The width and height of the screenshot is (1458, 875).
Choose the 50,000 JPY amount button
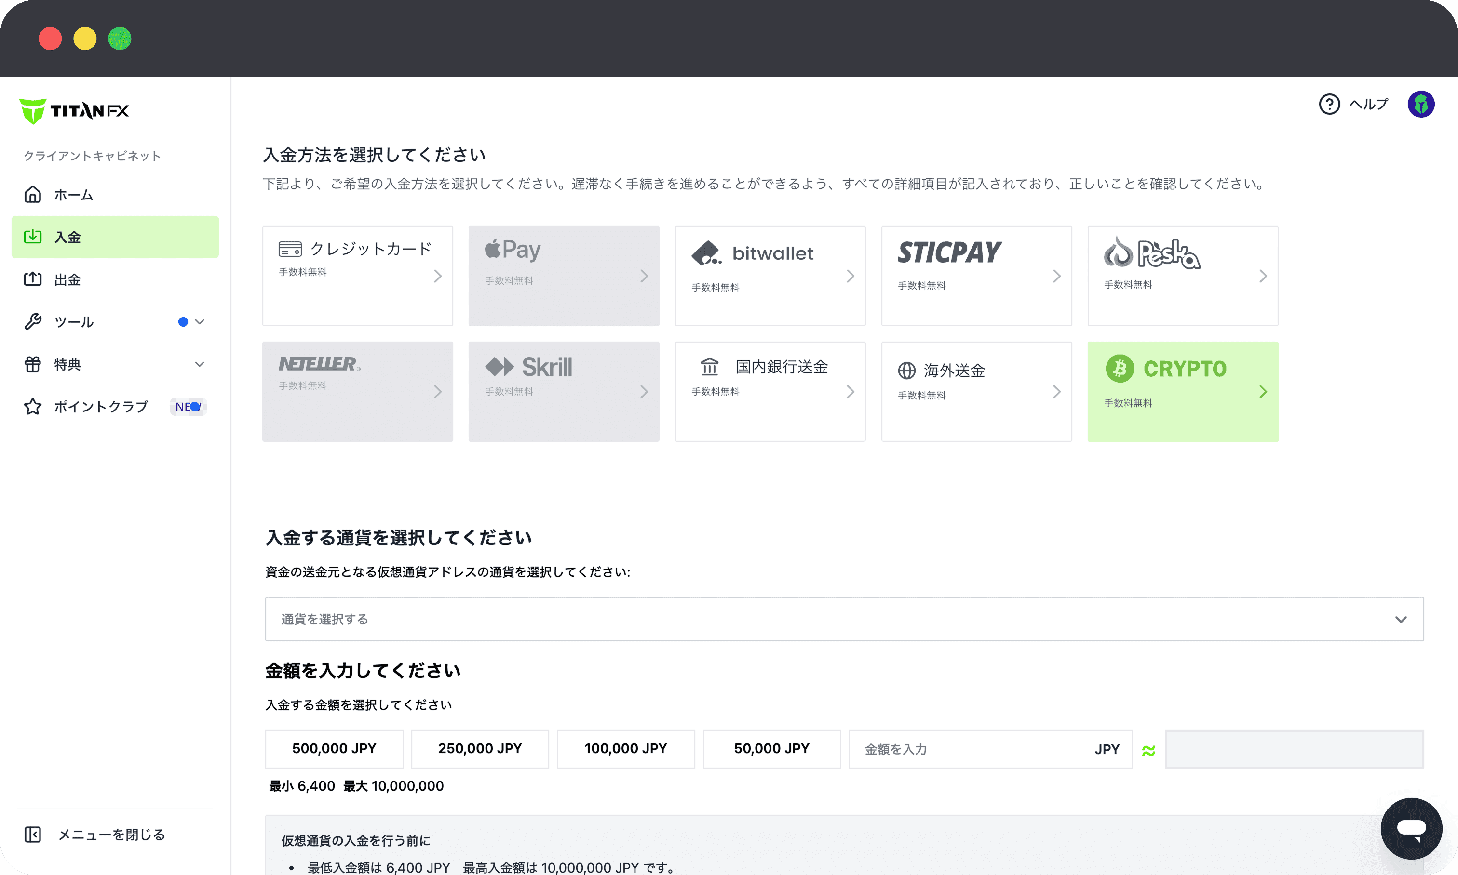pos(771,749)
